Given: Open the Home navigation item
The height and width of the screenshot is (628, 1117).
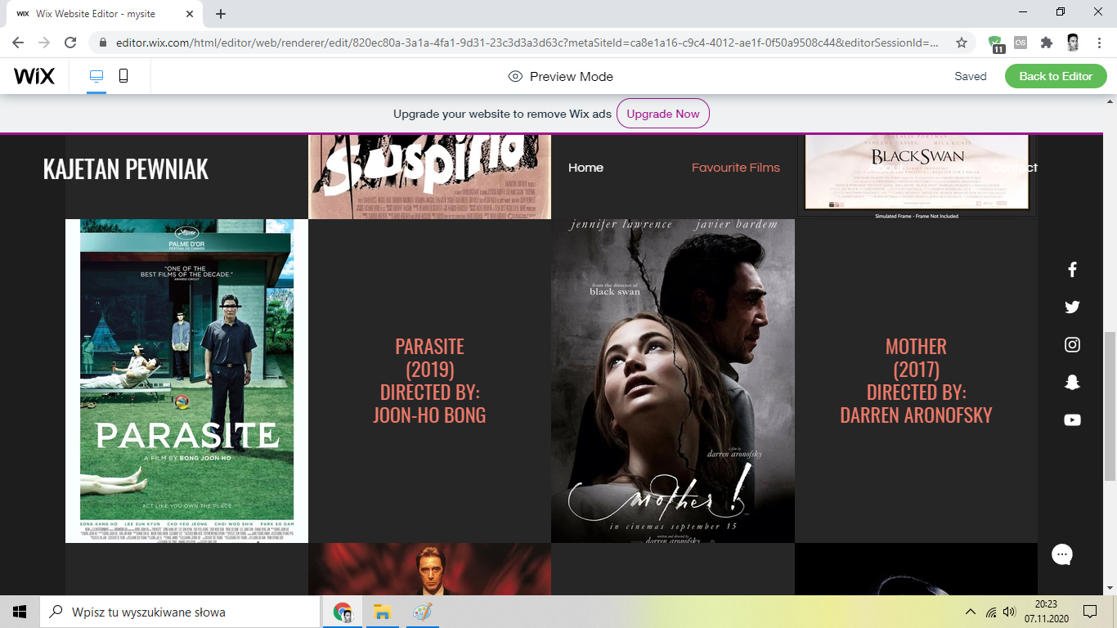Looking at the screenshot, I should pyautogui.click(x=585, y=168).
